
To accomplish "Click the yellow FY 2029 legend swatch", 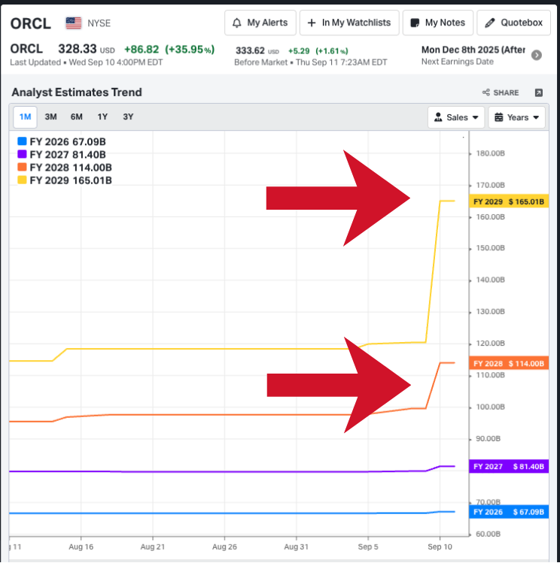I will tap(22, 180).
